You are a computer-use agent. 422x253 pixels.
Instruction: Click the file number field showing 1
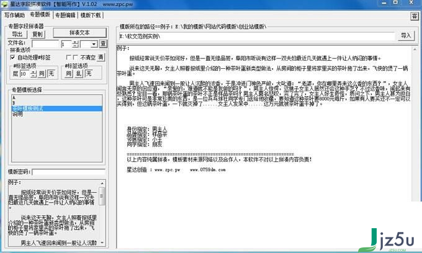click(x=66, y=44)
